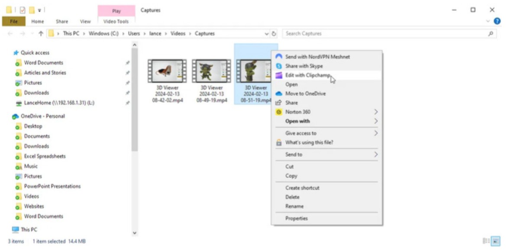Select the 08-42-02.mp4 video thumbnail
Screen dimensions: 507x252
(167, 71)
